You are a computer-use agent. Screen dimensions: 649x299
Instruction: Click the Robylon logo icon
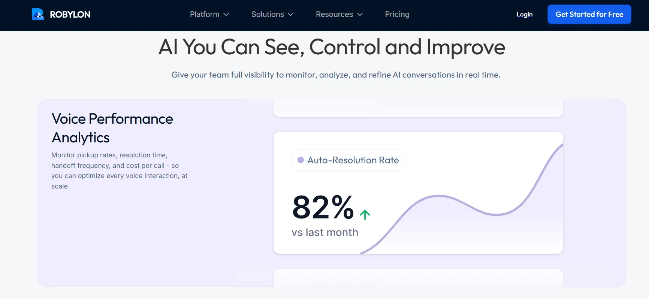[x=38, y=14]
